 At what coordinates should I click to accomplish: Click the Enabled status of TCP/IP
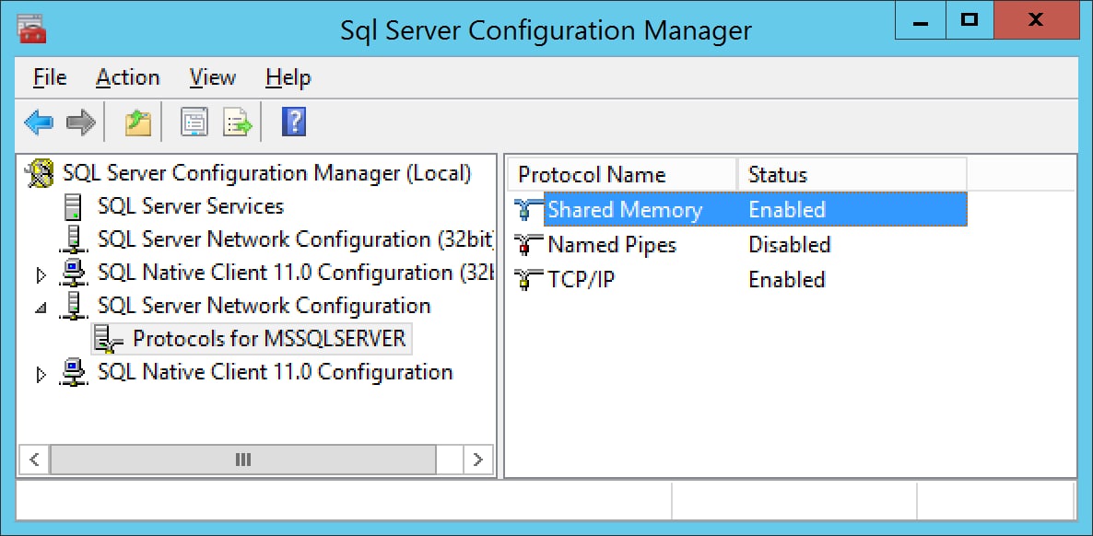pyautogui.click(x=787, y=279)
